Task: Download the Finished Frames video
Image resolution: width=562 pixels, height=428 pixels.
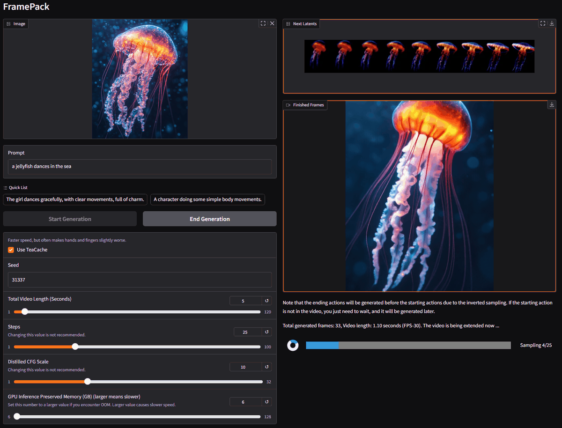Action: tap(552, 104)
